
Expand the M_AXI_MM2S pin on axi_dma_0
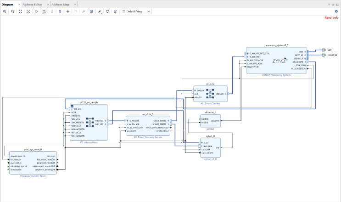(x=168, y=121)
